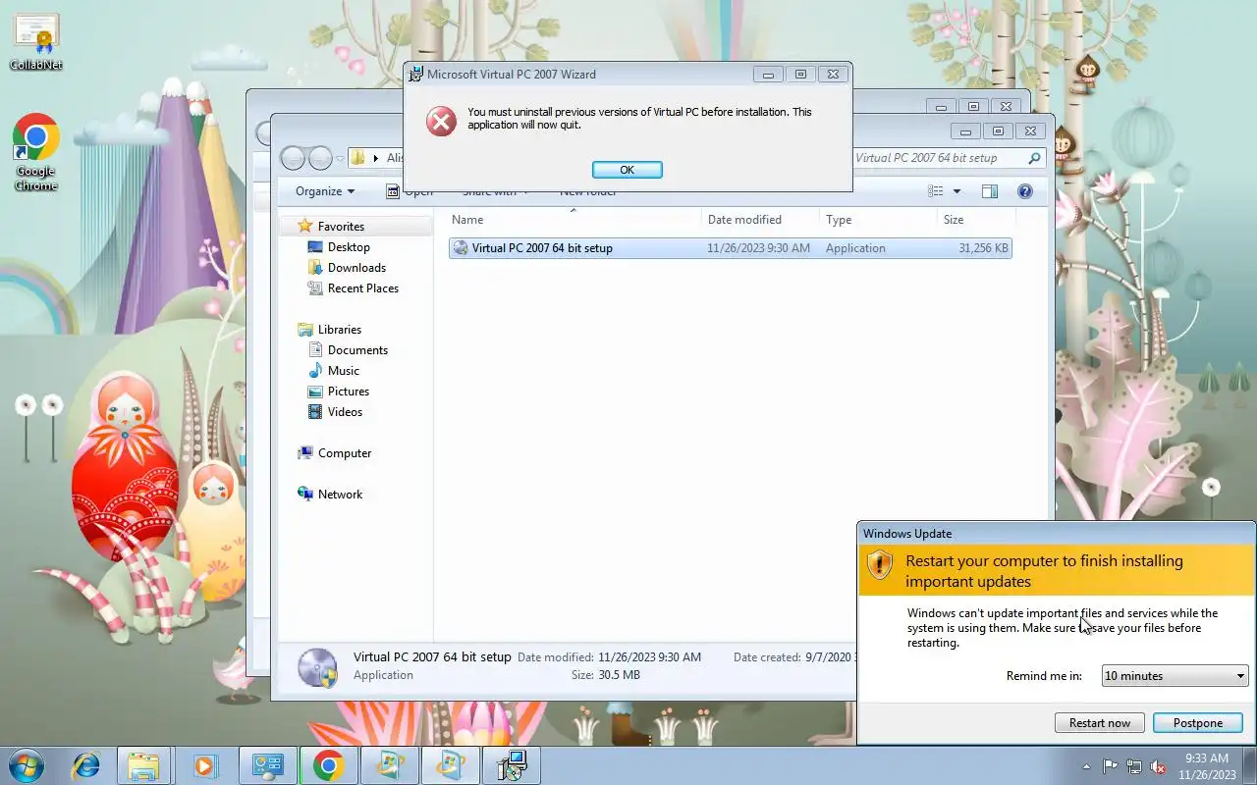The width and height of the screenshot is (1257, 785).
Task: Toggle the preview pane icon
Action: 990,191
